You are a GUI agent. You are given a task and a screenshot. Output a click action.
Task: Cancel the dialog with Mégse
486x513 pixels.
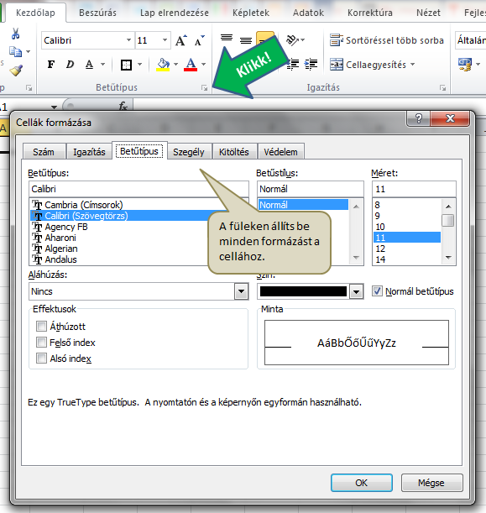tap(431, 483)
